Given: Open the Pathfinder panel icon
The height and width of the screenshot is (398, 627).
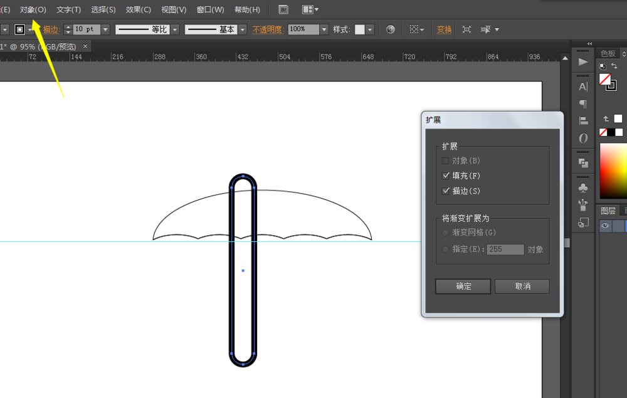Looking at the screenshot, I should tap(583, 163).
